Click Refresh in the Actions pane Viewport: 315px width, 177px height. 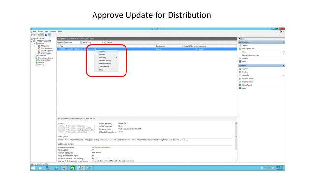click(245, 58)
